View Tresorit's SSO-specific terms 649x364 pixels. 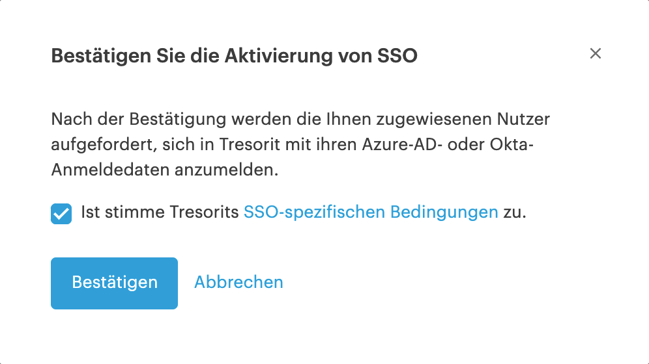coord(371,212)
